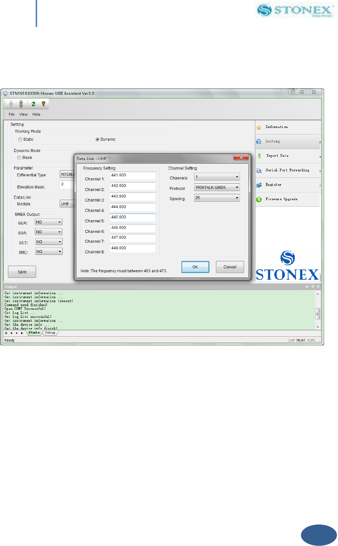Image resolution: width=338 pixels, height=546 pixels.
Task: Click the previous-tab navigation arrow in Output
Action: coord(11,333)
